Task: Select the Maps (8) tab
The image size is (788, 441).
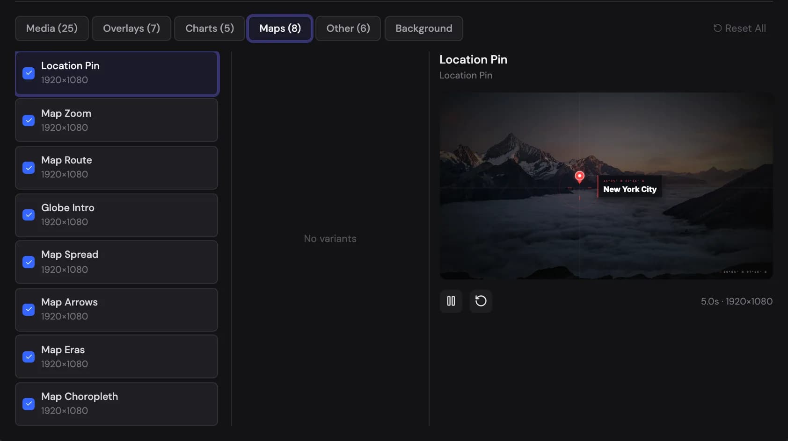Action: pos(280,28)
